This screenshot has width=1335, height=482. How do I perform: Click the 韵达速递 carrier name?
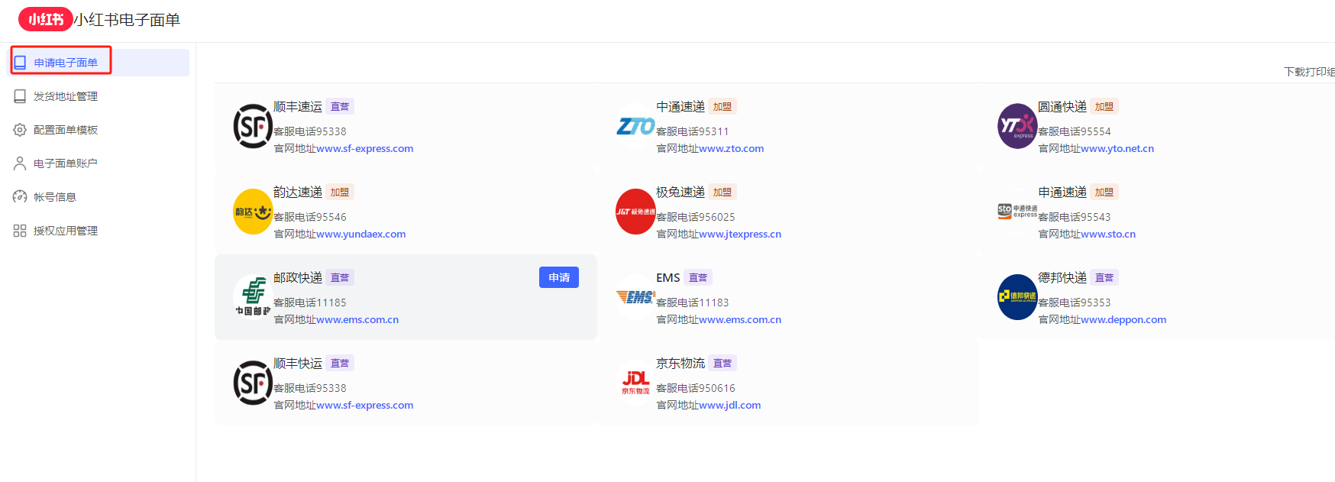click(x=298, y=192)
